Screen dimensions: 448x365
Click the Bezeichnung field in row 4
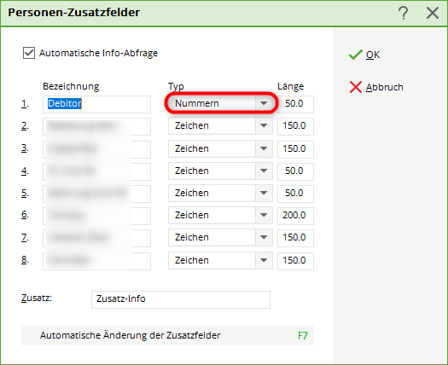pos(96,171)
